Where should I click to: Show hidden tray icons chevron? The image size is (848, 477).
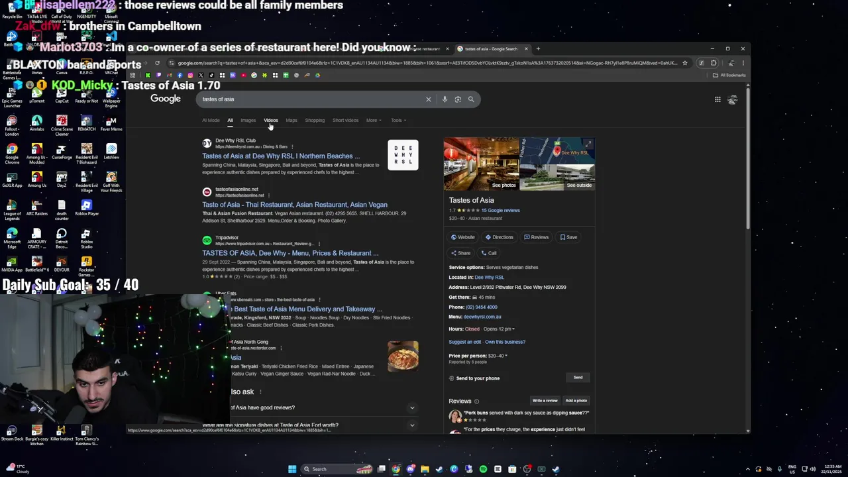pyautogui.click(x=747, y=469)
